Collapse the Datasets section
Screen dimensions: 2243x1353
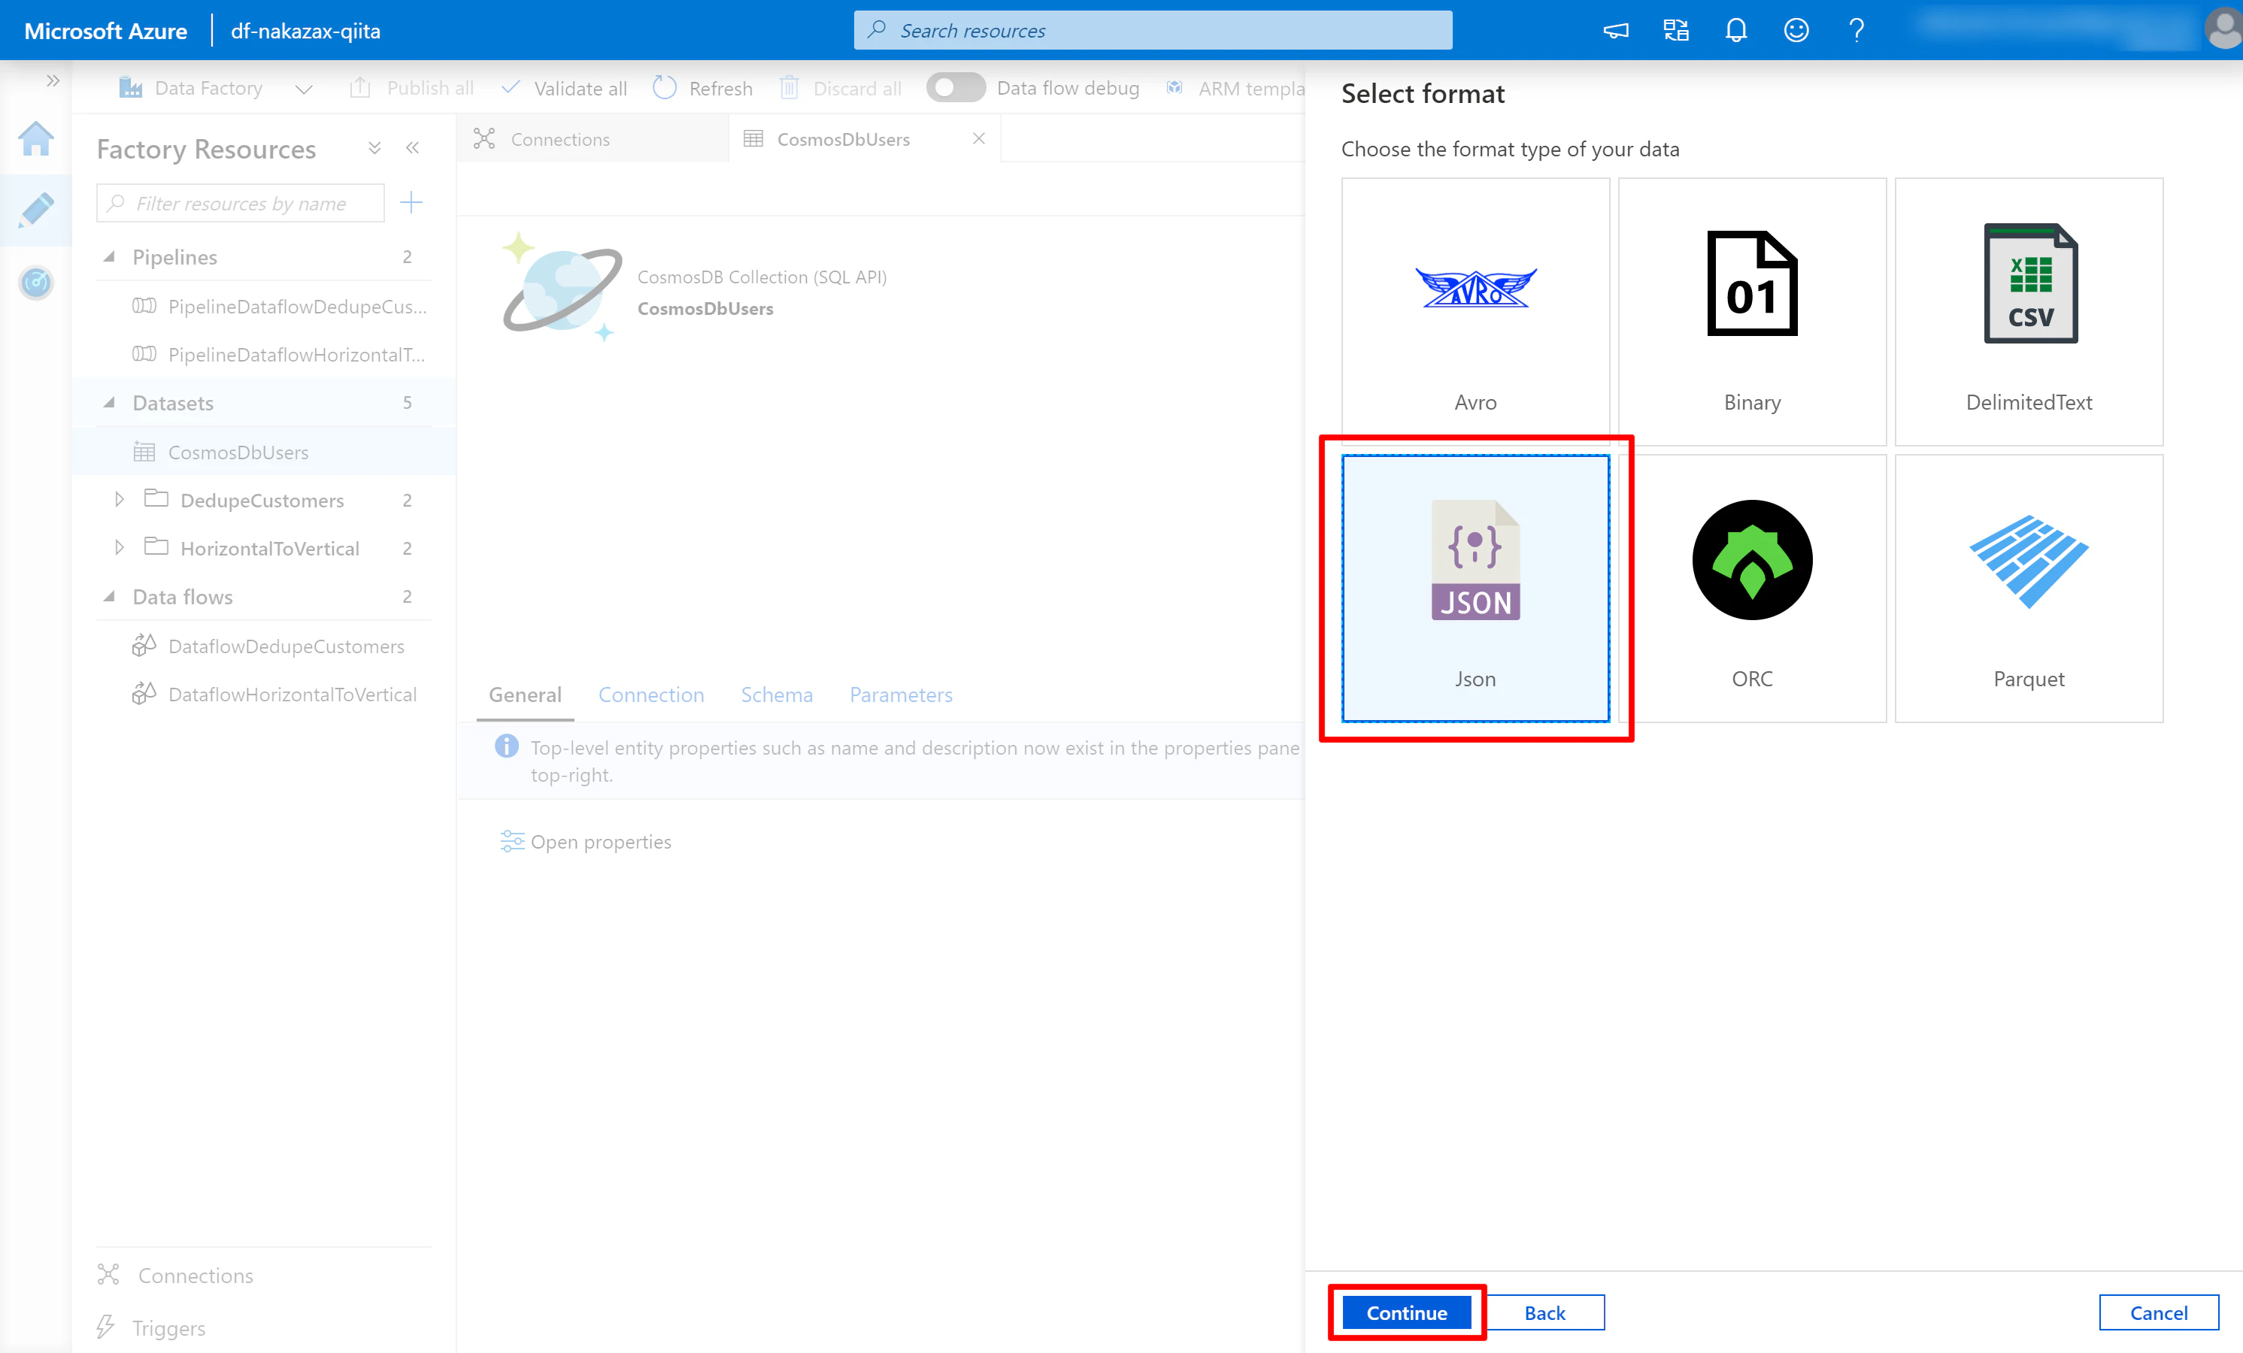109,402
